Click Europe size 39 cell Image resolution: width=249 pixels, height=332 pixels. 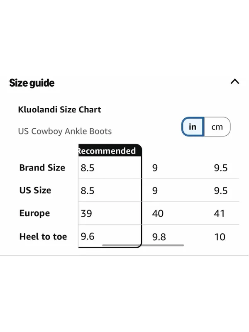coord(110,213)
